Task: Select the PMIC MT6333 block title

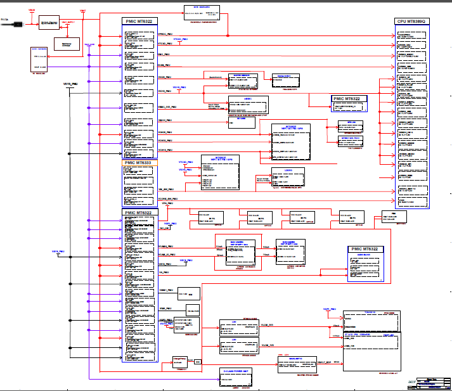Action: point(139,163)
